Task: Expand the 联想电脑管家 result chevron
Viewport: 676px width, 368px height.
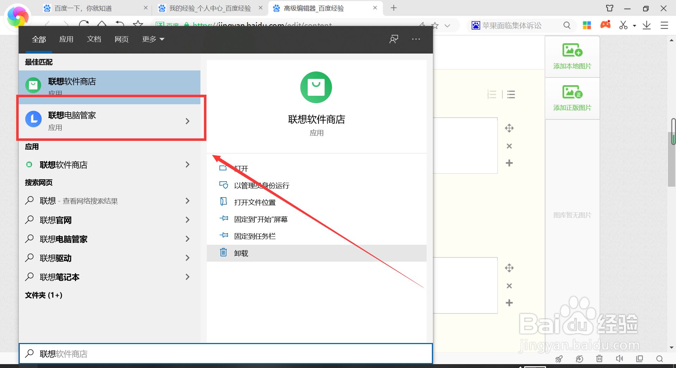Action: (187, 121)
